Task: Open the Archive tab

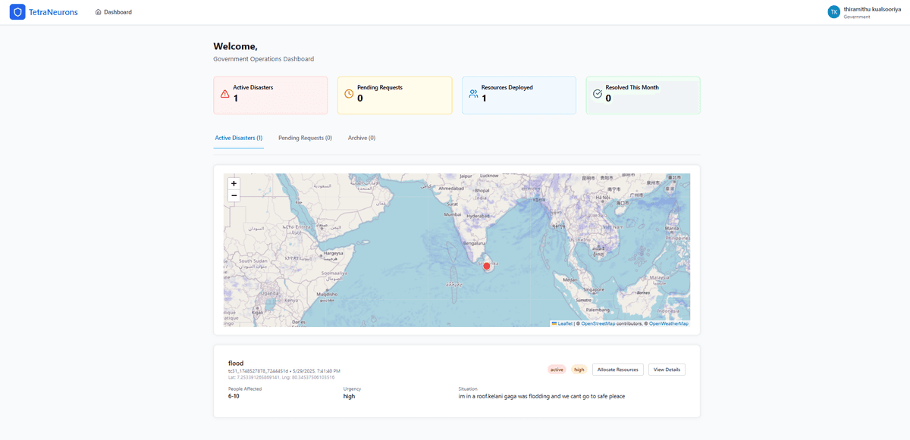Action: 362,138
